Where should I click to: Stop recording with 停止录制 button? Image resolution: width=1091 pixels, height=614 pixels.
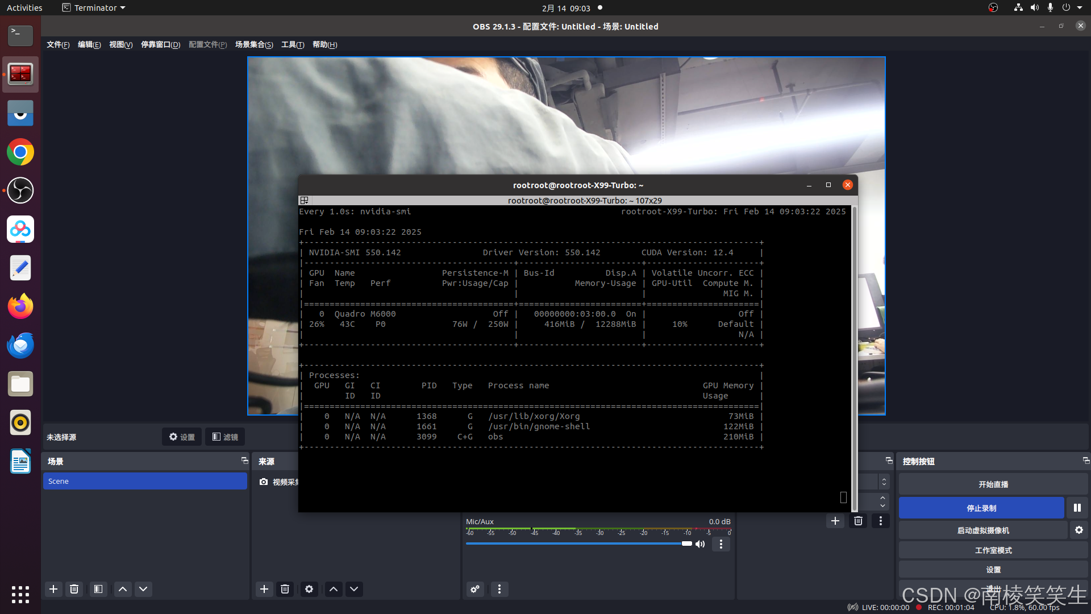981,508
